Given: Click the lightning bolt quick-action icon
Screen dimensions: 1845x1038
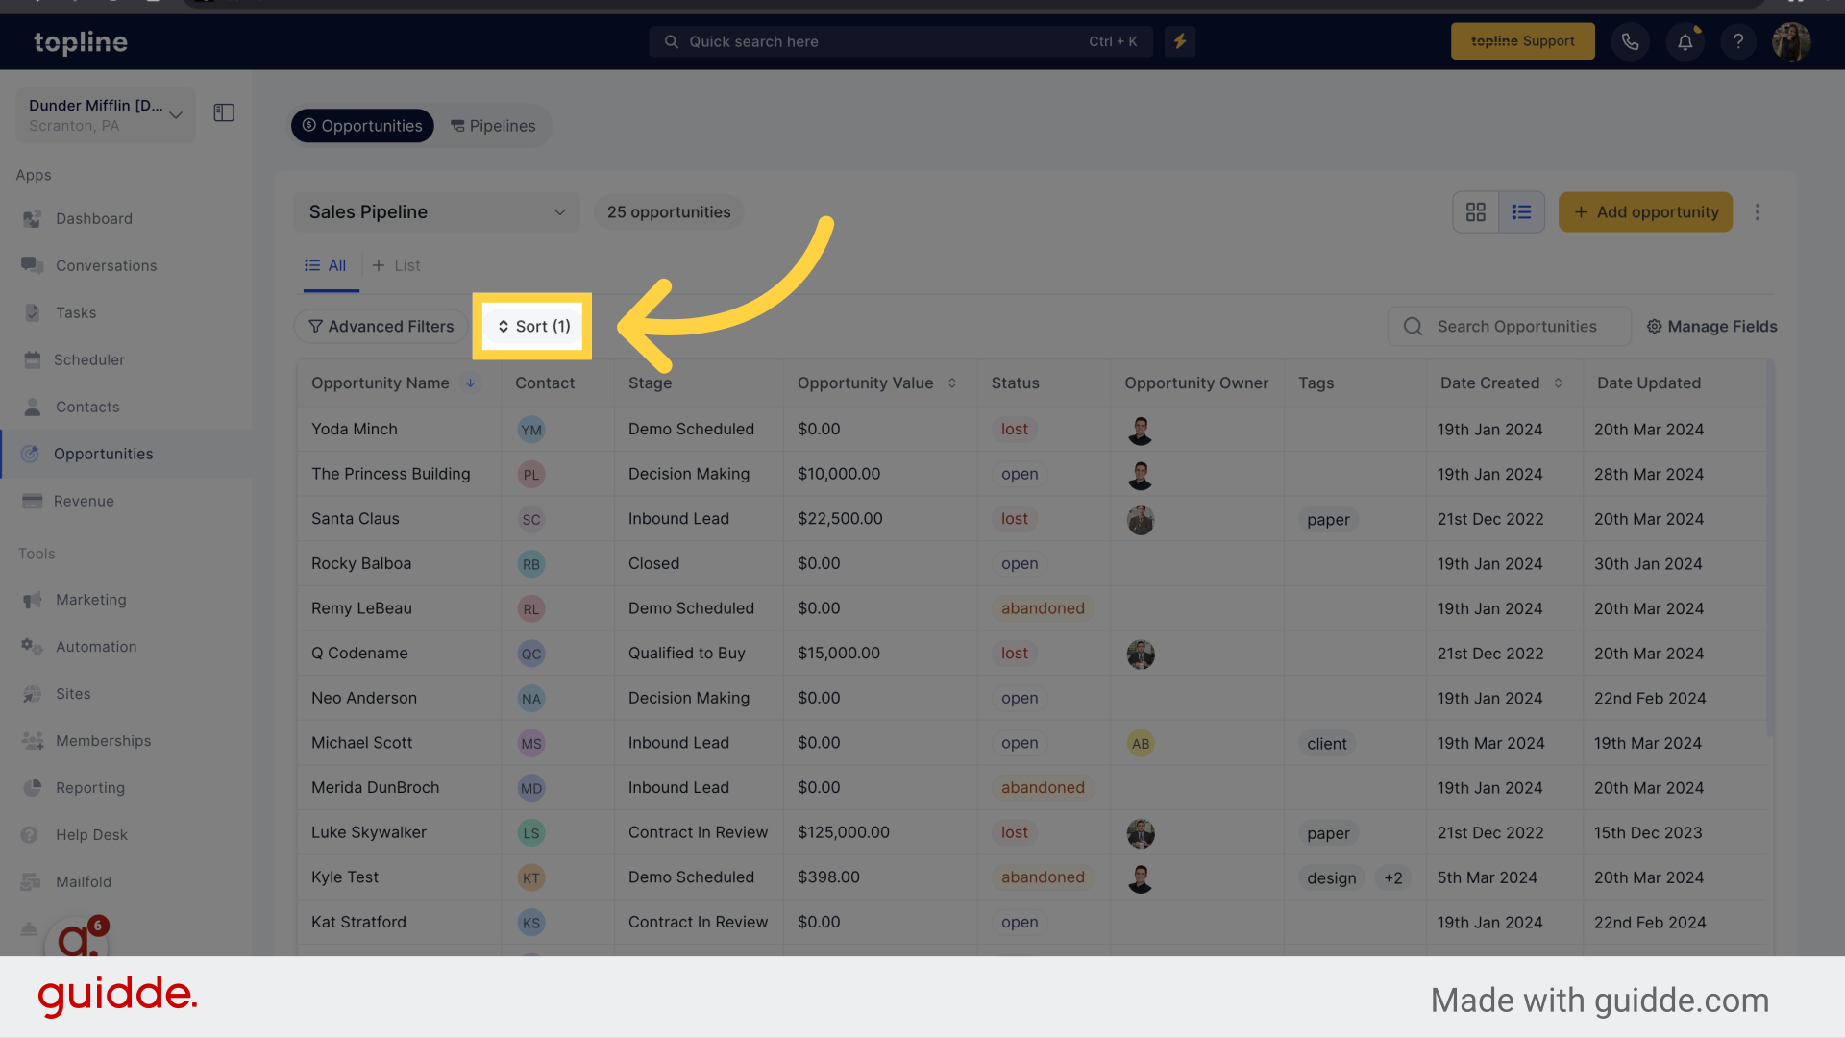Looking at the screenshot, I should click(1178, 40).
